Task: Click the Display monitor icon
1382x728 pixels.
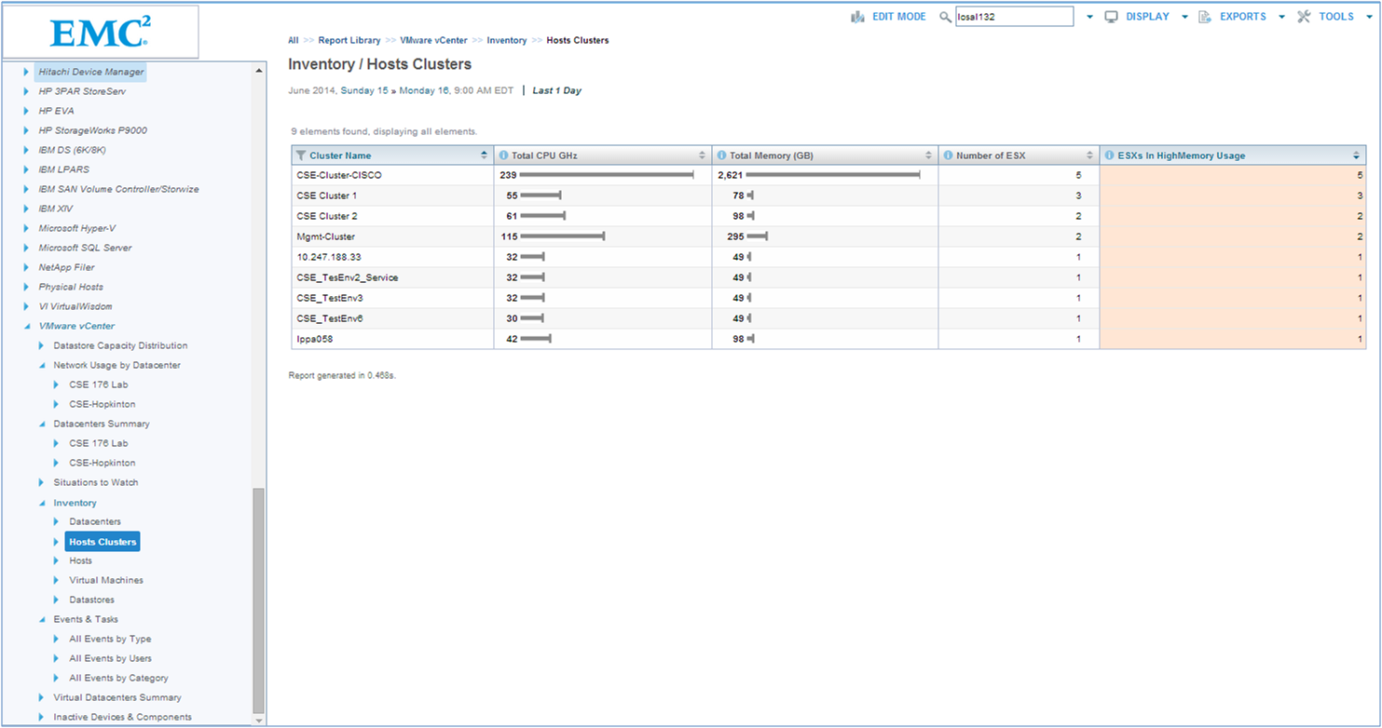Action: (x=1111, y=17)
